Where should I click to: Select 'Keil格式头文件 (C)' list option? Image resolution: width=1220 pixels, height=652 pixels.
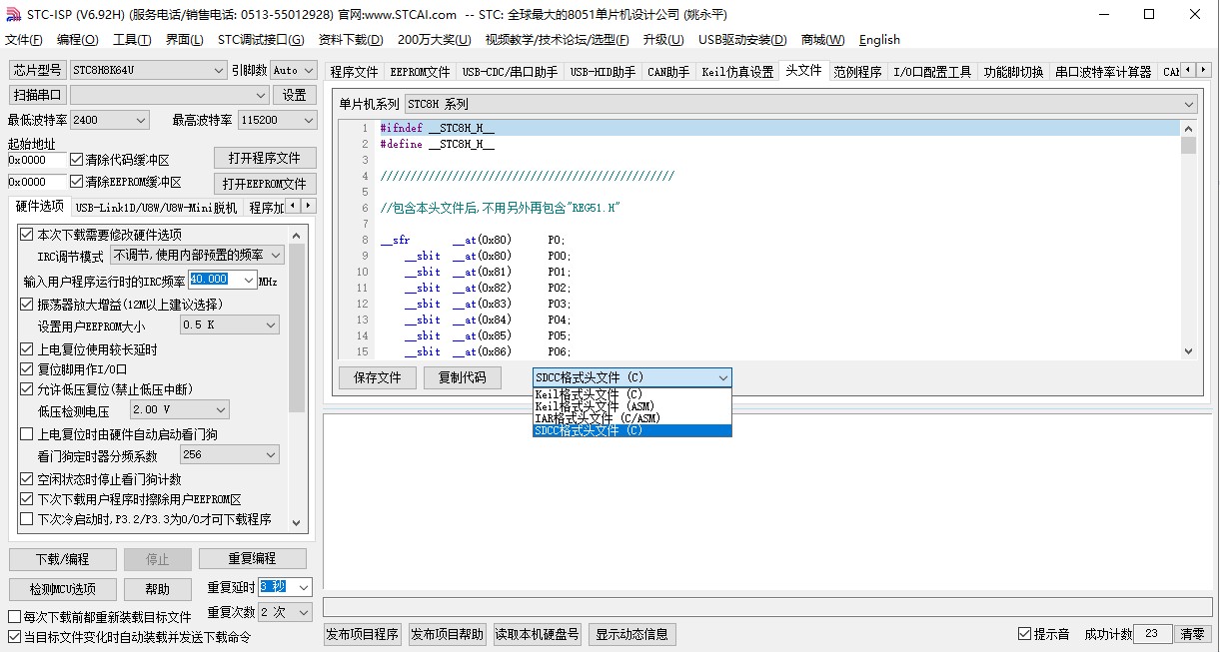click(632, 394)
